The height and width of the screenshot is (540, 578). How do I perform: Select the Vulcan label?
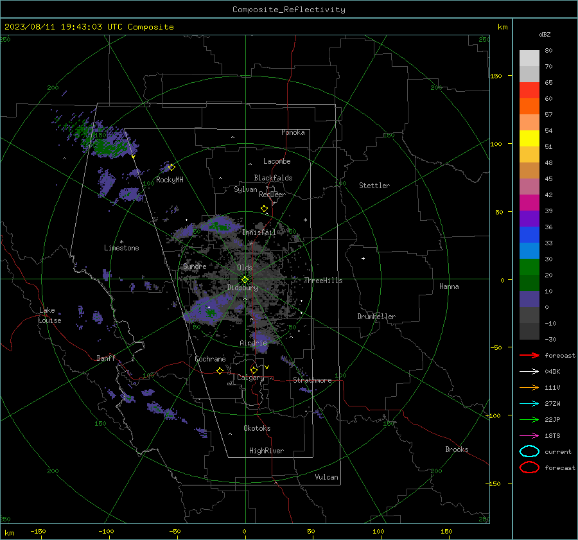[x=327, y=477]
